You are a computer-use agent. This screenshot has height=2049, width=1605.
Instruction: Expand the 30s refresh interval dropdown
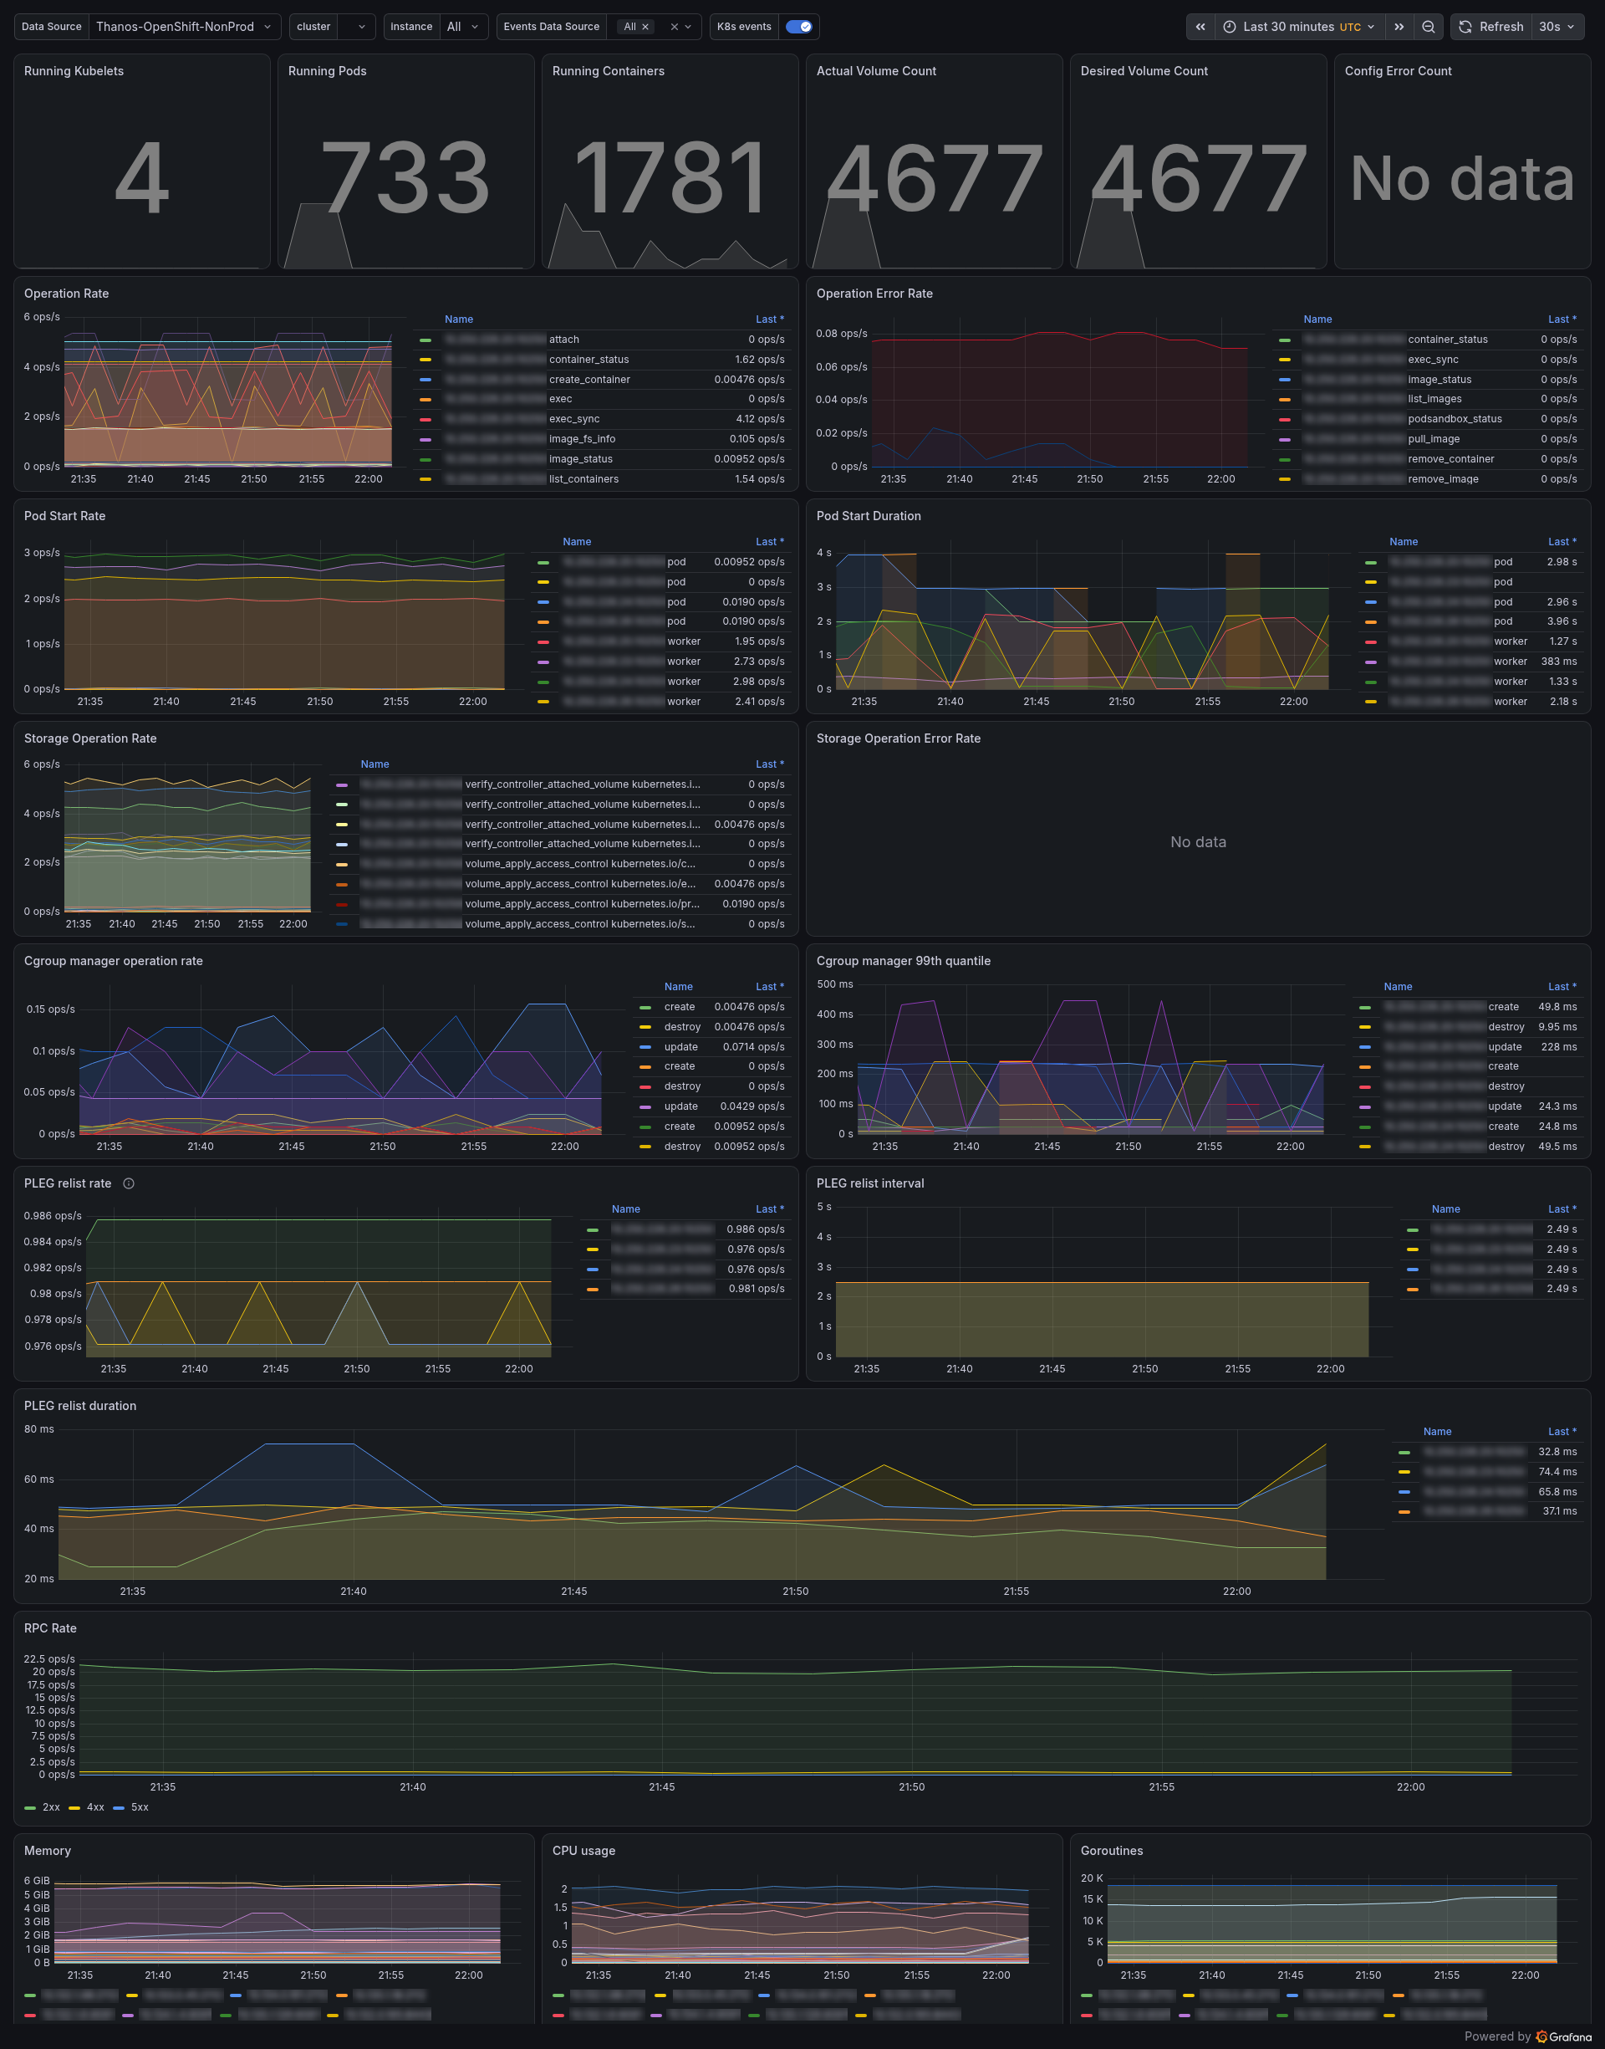1557,26
